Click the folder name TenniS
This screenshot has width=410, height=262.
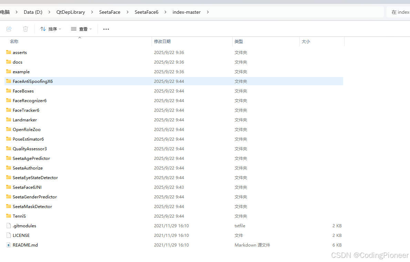click(19, 216)
